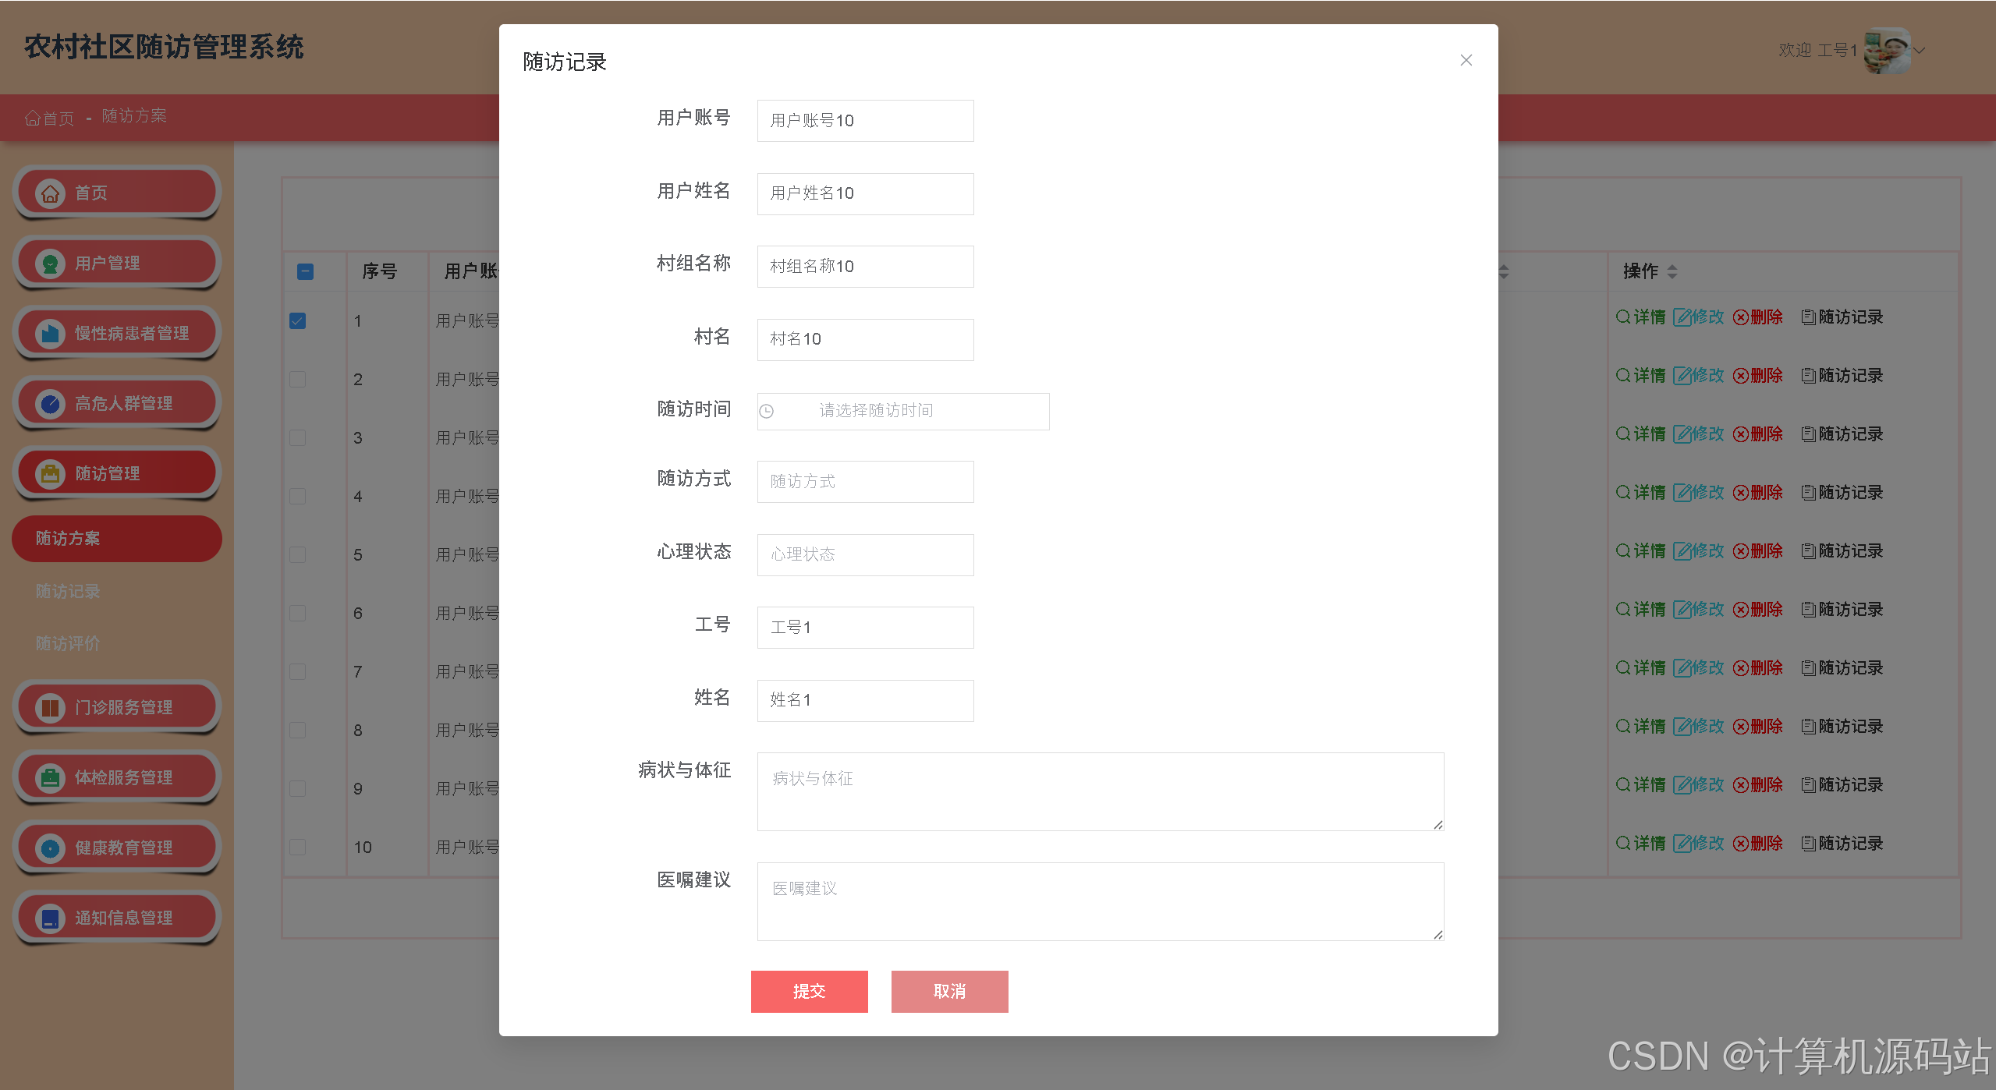Check the row 4 checkbox
1996x1090 pixels.
coord(297,496)
